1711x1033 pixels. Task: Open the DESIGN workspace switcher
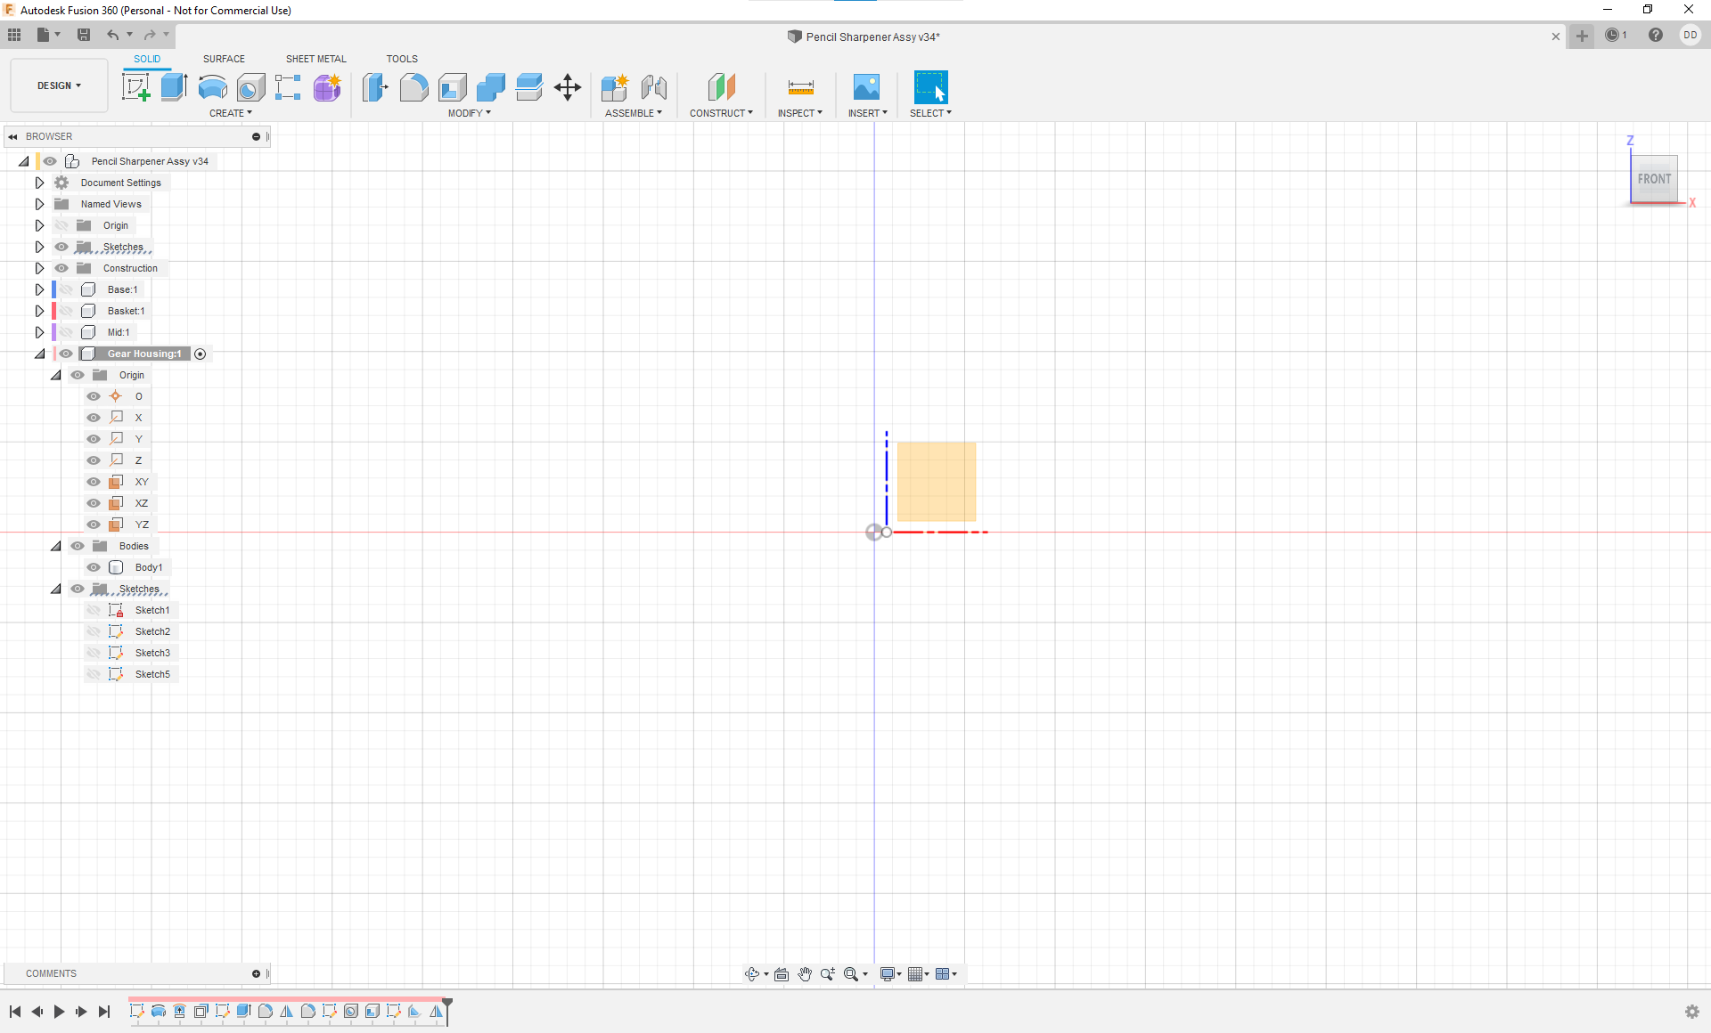(58, 85)
